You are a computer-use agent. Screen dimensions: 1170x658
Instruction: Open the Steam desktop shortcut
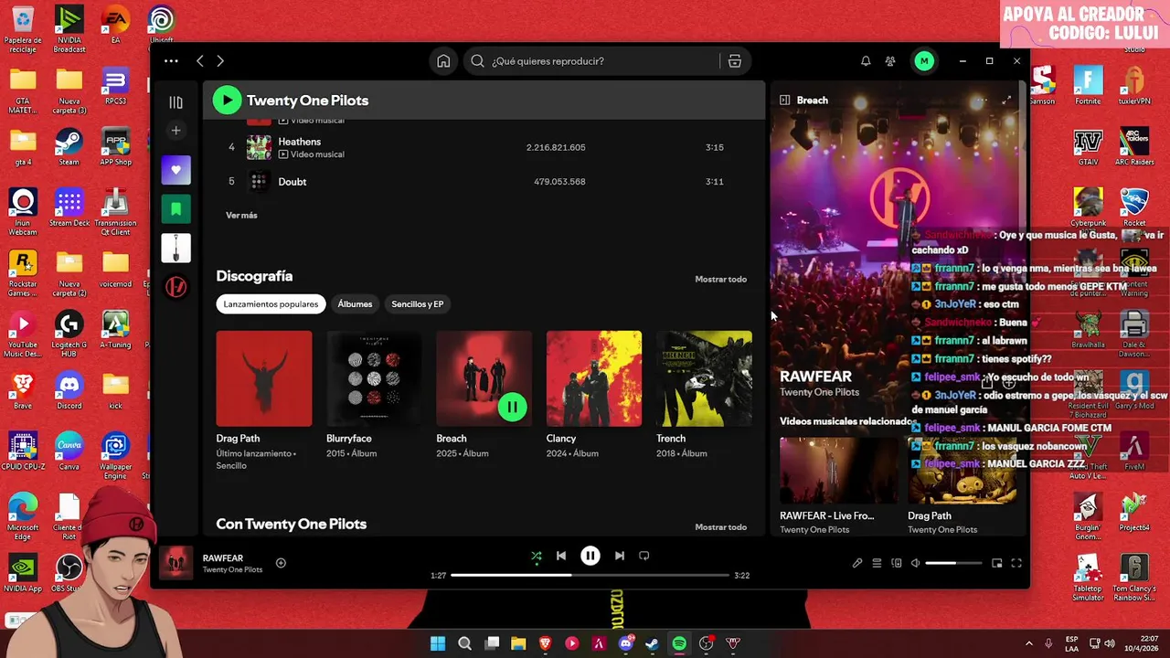pos(69,147)
